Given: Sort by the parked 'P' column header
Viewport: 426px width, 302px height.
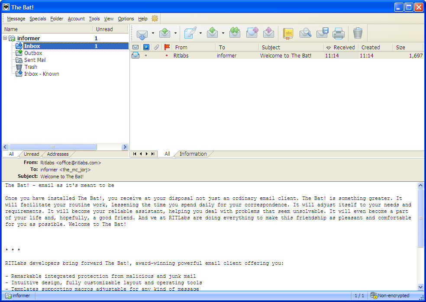Looking at the screenshot, I should (x=146, y=47).
